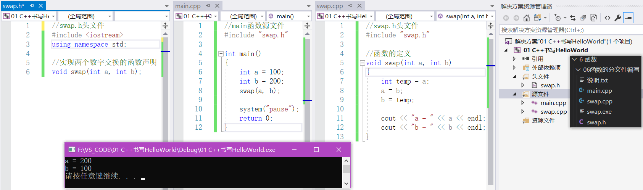Collapse '06函数的分文件编写' in dark overlay

[x=578, y=70]
